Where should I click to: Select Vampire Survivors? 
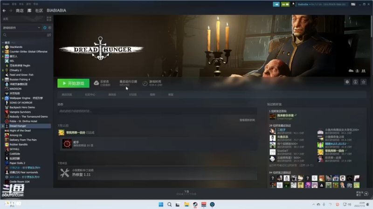[x=20, y=112]
